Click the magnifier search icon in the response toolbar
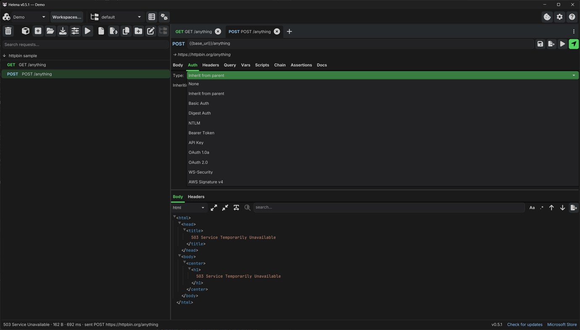 (x=248, y=208)
